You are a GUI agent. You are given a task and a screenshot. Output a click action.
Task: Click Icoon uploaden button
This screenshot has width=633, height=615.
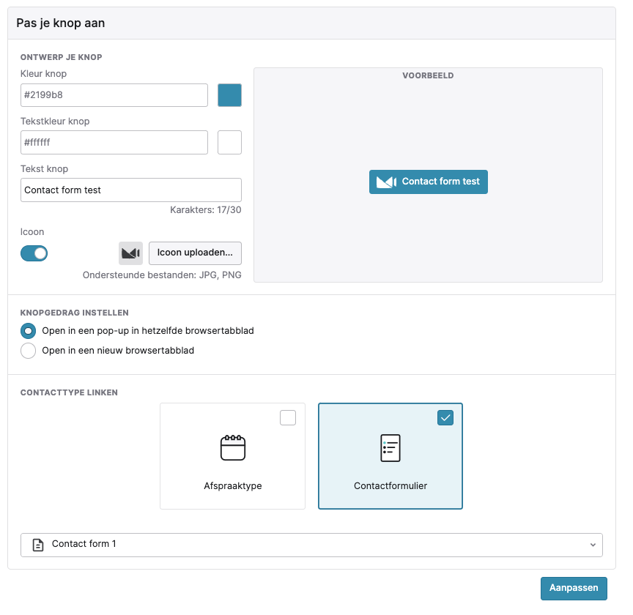point(195,253)
